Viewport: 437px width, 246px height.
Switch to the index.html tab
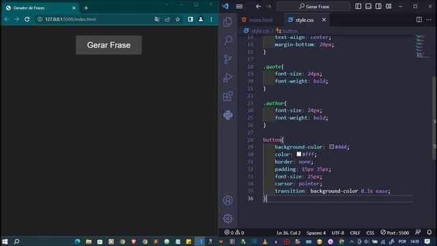coord(260,20)
